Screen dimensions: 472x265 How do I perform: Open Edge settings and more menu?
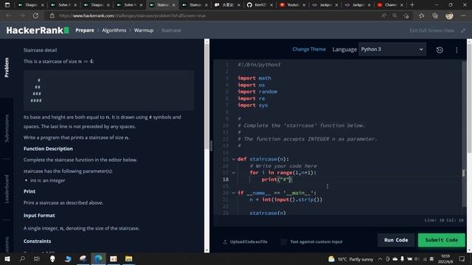point(463,15)
